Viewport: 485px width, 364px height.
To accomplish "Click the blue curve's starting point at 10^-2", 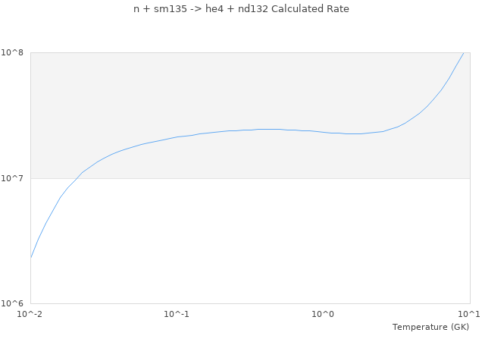I will pos(31,258).
